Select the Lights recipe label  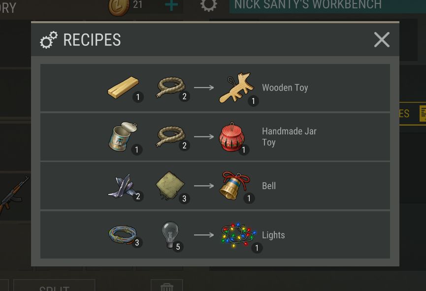click(273, 235)
